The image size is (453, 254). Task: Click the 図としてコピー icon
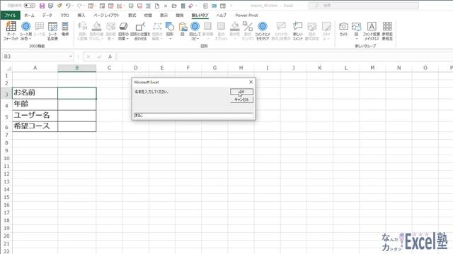pos(195,31)
